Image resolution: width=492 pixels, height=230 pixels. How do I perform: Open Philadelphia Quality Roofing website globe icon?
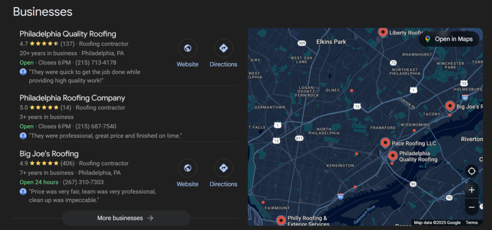pyautogui.click(x=187, y=48)
